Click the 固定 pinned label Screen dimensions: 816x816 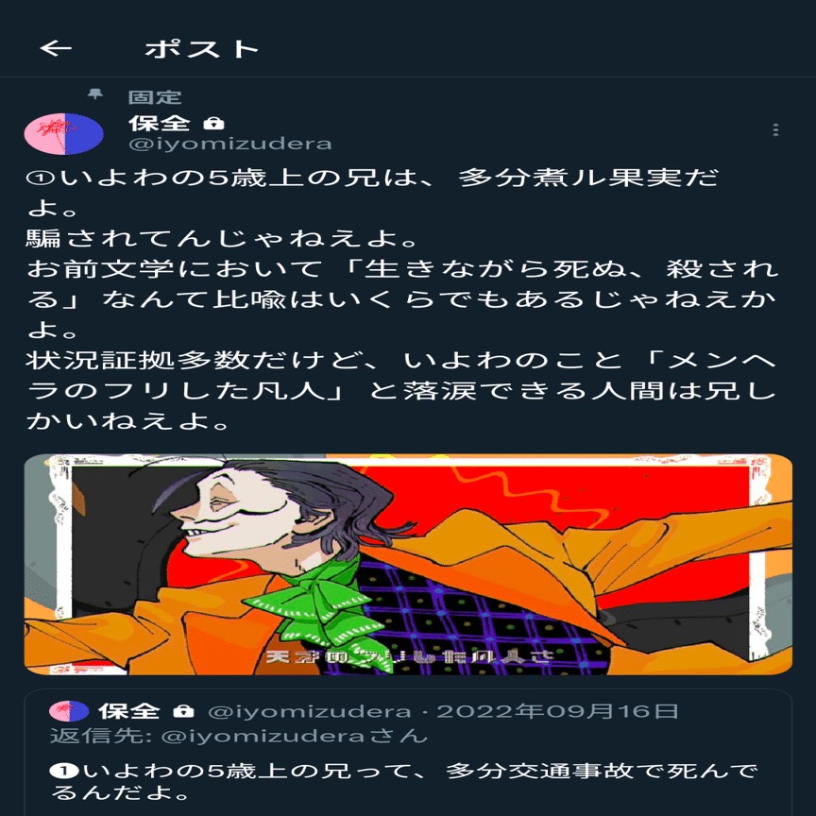[x=155, y=97]
